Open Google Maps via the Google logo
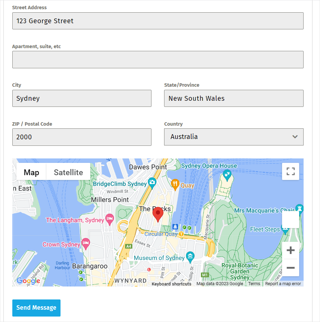This screenshot has width=320, height=322. (x=28, y=281)
